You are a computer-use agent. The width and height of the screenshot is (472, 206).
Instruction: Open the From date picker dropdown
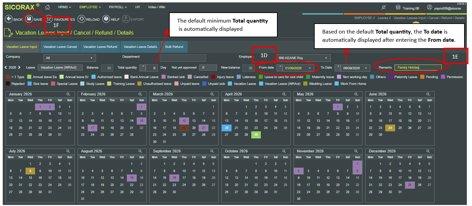[x=310, y=68]
